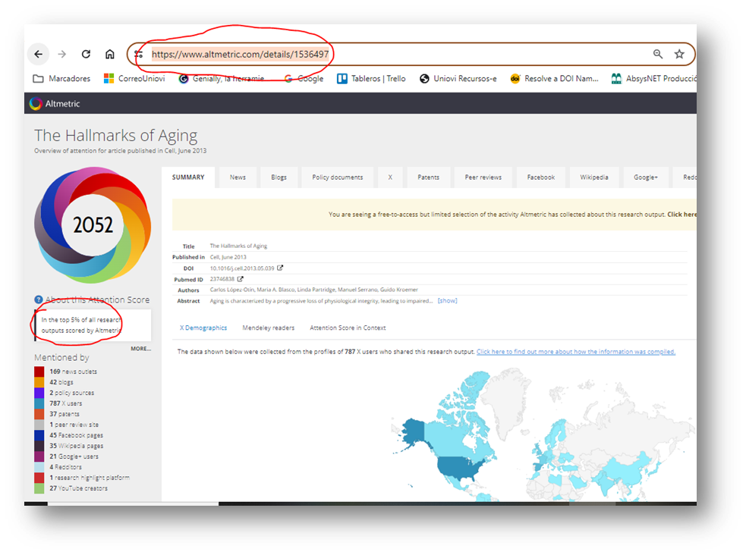746x555 pixels.
Task: Click the red news outlets color swatch
Action: [x=39, y=372]
